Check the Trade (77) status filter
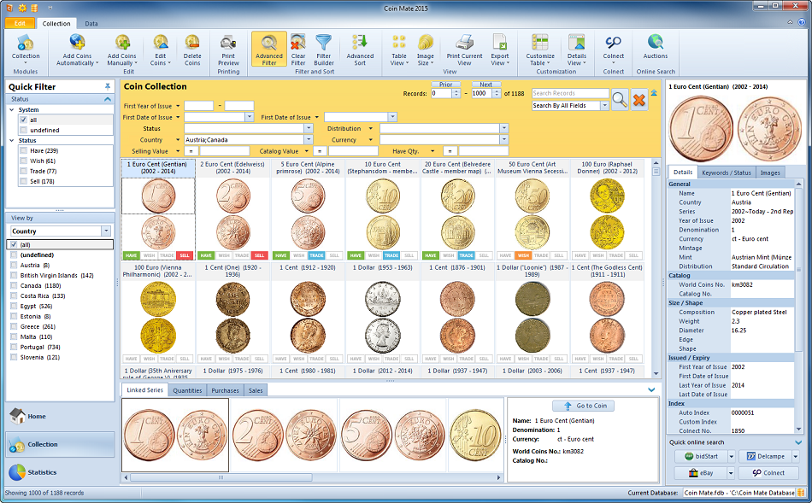Image resolution: width=812 pixels, height=503 pixels. (x=23, y=171)
